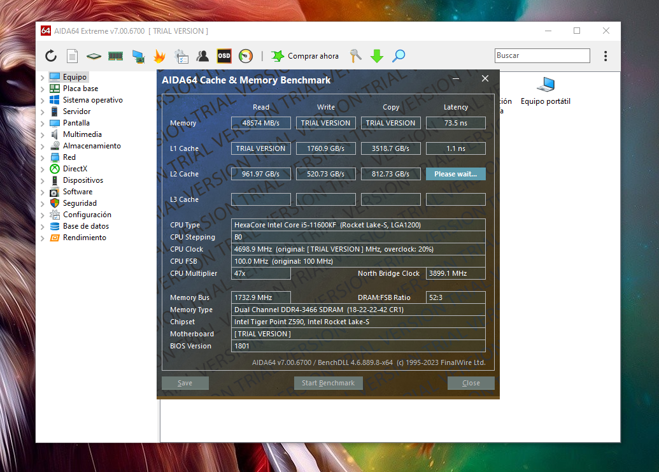This screenshot has height=472, width=659.
Task: Click into the Buscar search field
Action: pyautogui.click(x=542, y=55)
